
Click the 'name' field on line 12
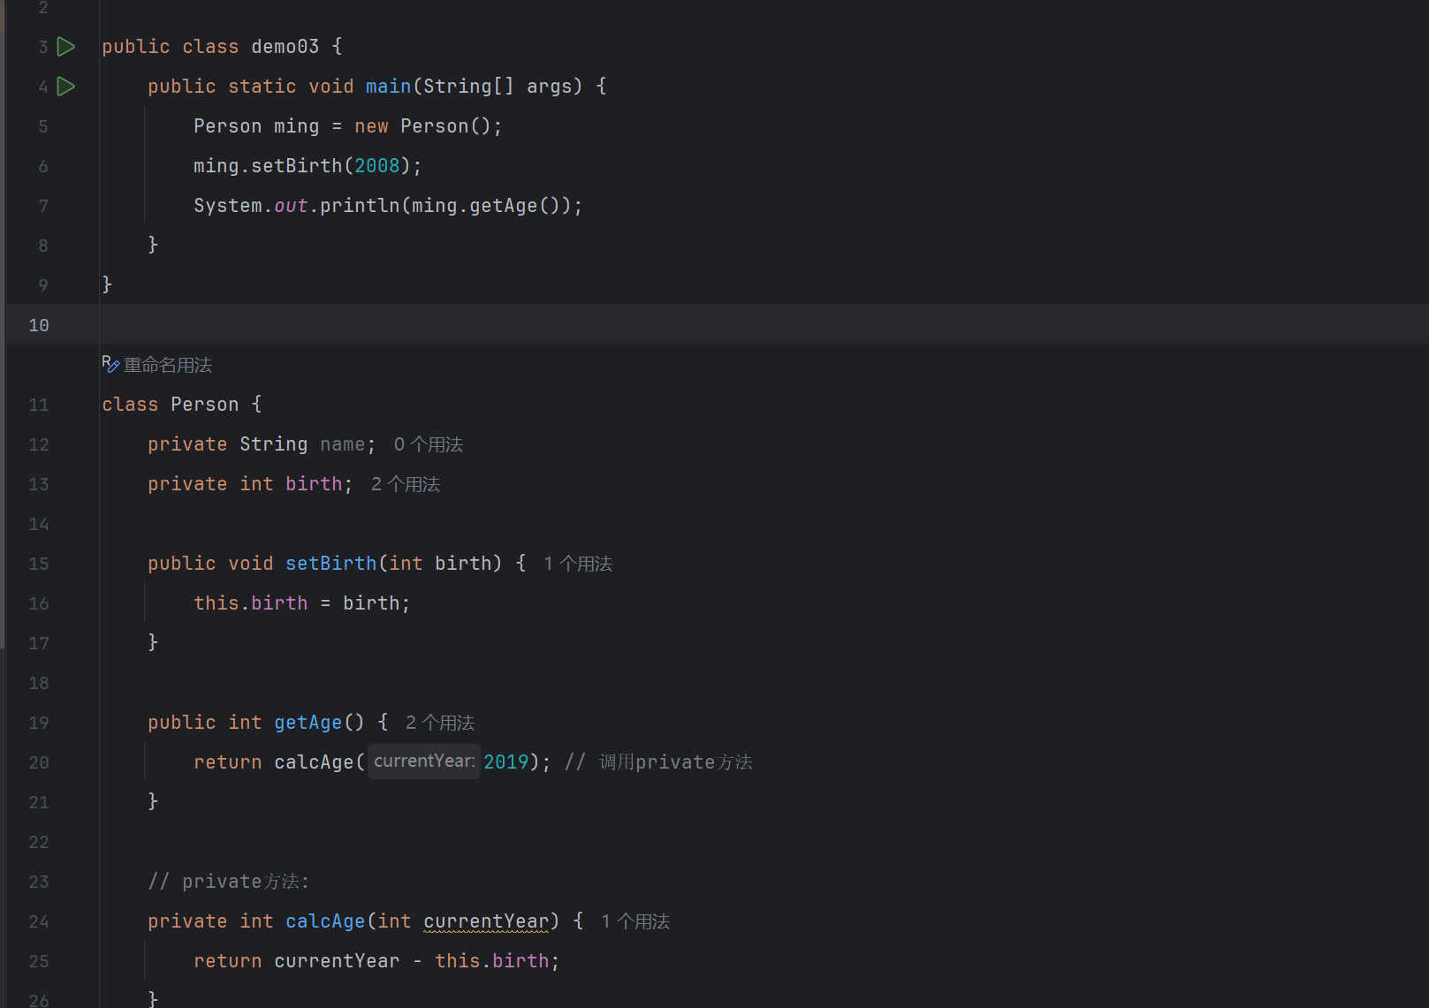pyautogui.click(x=343, y=444)
